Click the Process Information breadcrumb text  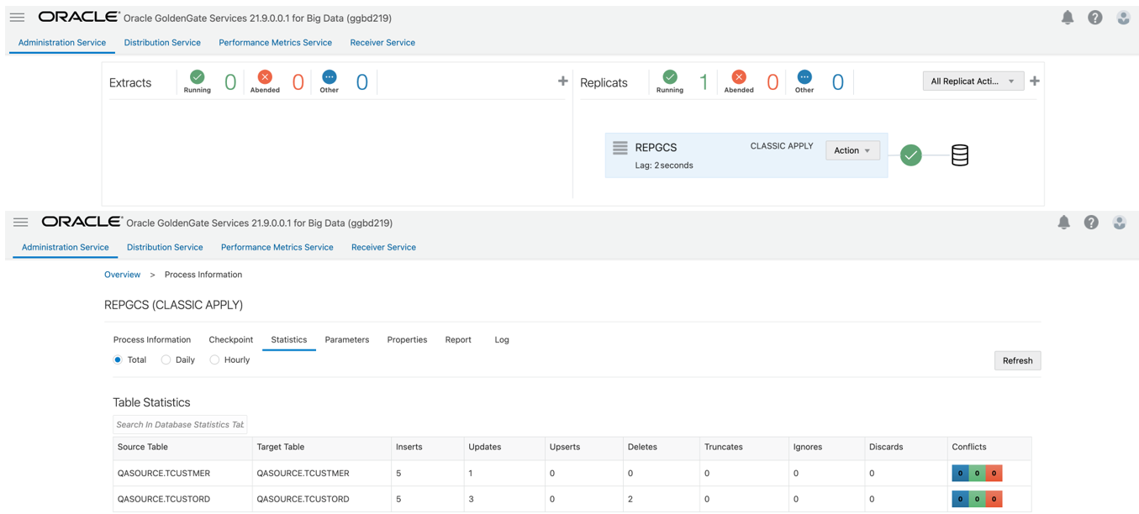(203, 275)
